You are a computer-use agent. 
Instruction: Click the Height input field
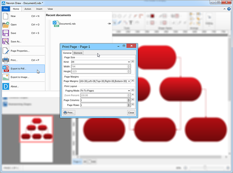[x=99, y=71]
